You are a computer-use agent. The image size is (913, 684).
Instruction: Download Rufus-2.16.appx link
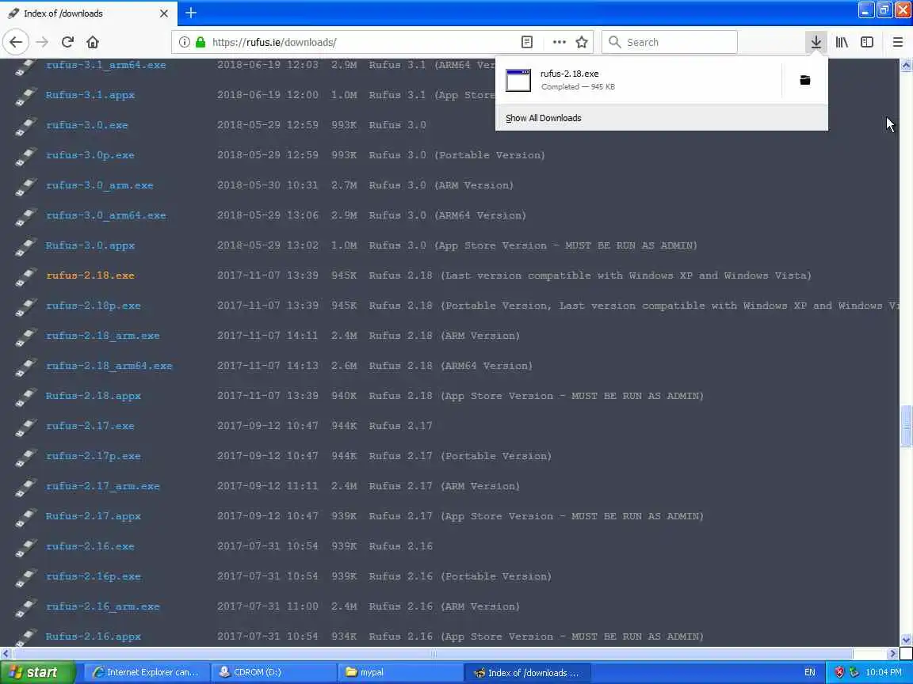pyautogui.click(x=94, y=636)
